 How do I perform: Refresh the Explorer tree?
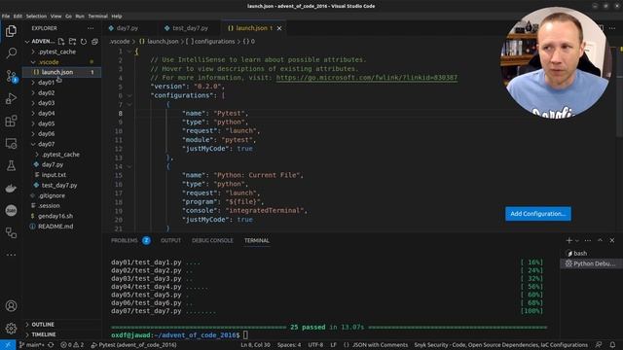84,41
